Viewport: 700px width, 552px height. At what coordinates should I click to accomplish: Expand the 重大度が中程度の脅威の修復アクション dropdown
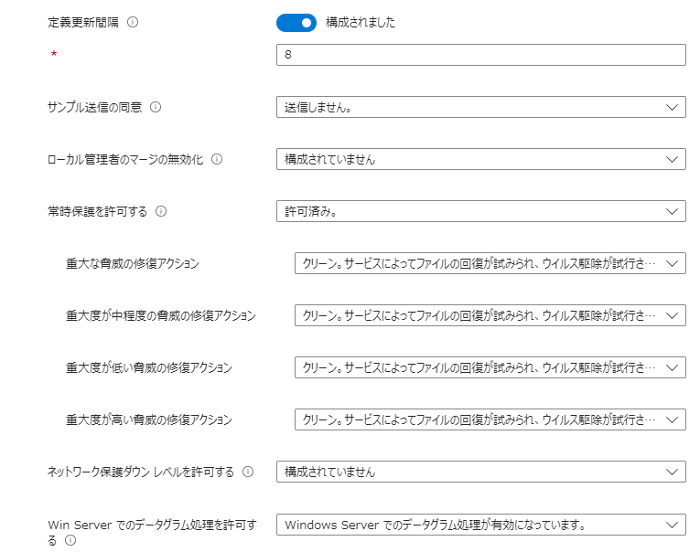490,315
